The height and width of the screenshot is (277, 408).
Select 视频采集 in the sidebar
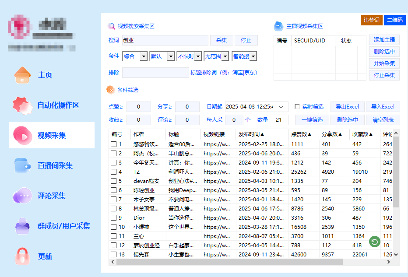point(52,135)
